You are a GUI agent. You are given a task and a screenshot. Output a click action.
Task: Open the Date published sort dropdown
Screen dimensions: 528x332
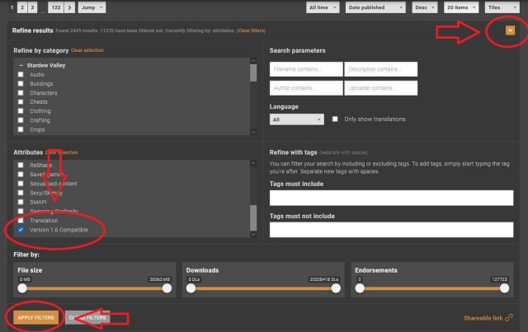(383, 7)
